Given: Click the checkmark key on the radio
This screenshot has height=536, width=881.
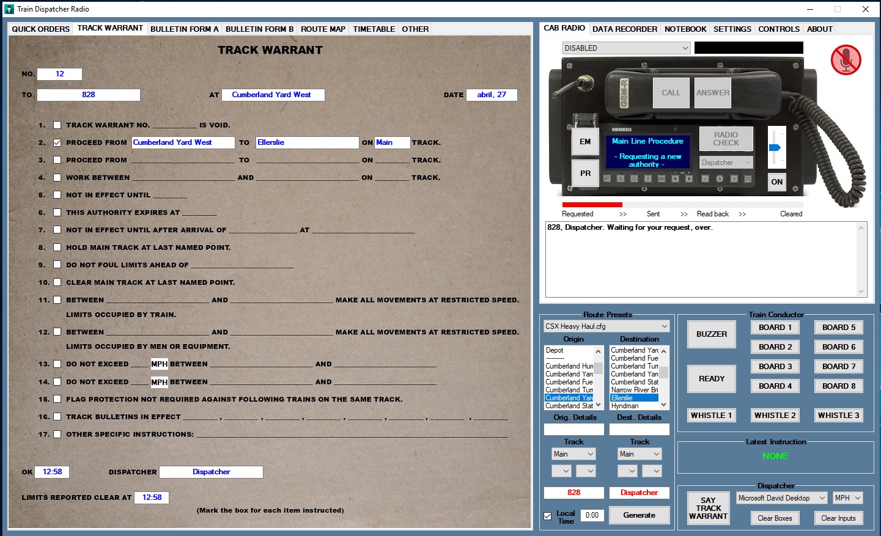Looking at the screenshot, I should pyautogui.click(x=706, y=178).
